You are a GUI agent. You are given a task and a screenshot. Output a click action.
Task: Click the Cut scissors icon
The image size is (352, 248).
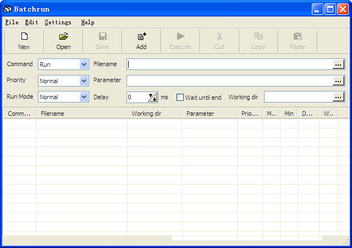click(219, 37)
